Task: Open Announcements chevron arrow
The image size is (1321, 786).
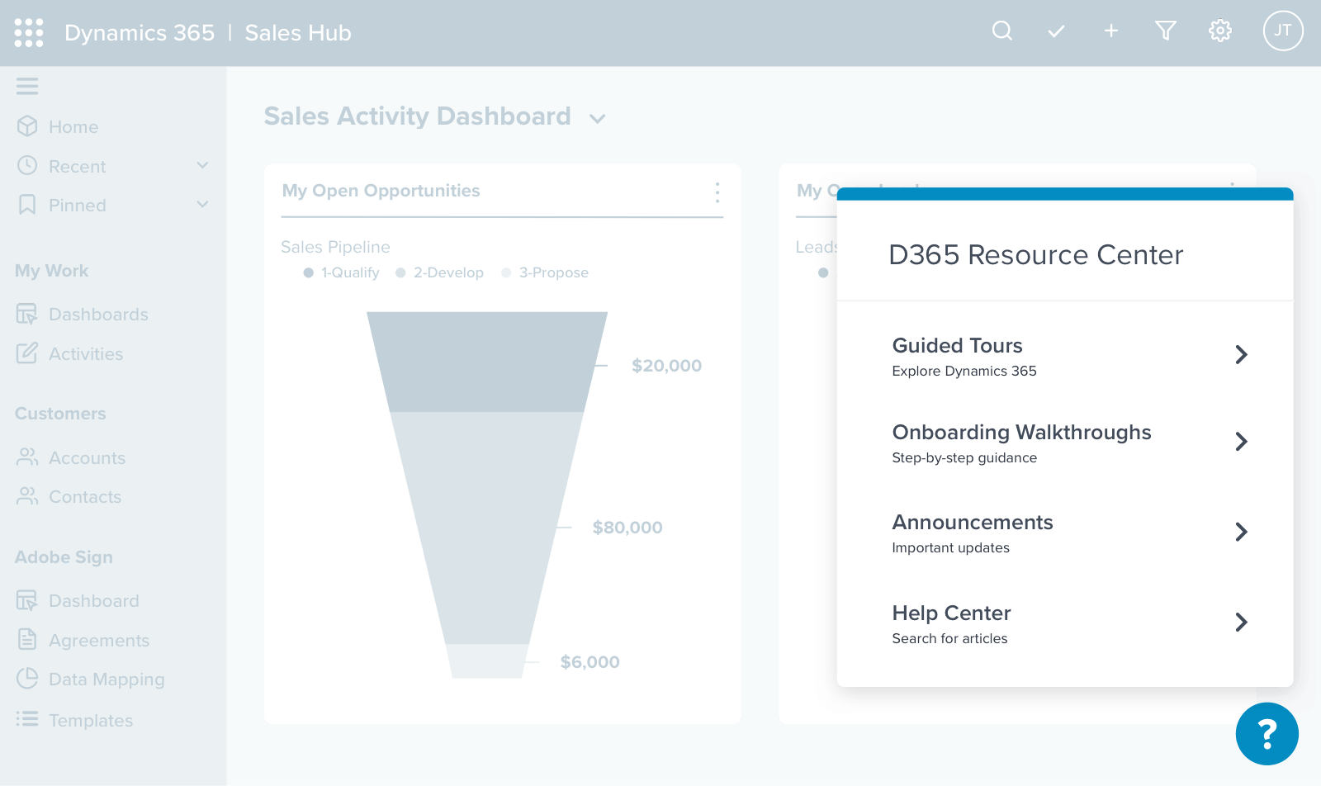Action: pyautogui.click(x=1241, y=532)
